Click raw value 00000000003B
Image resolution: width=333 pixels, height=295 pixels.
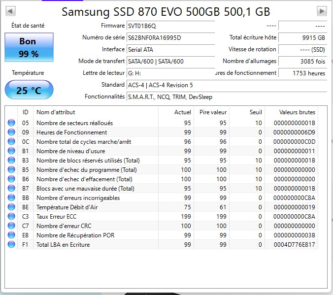(295, 235)
